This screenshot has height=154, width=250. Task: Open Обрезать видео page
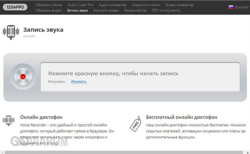48,10
